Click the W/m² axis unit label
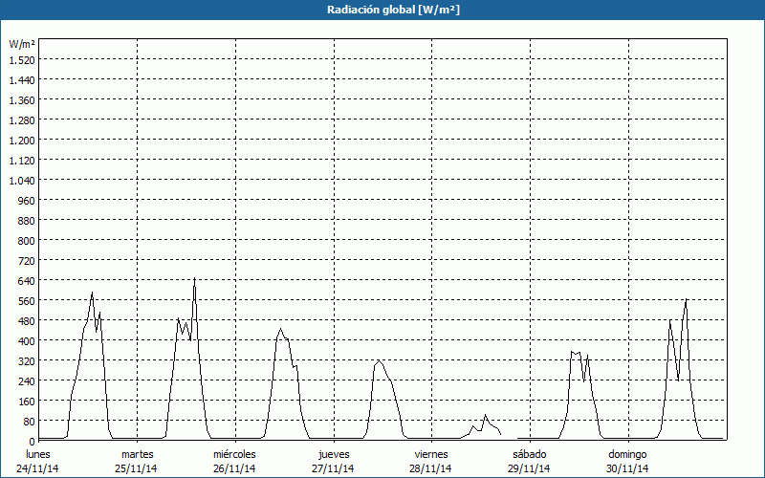The width and height of the screenshot is (765, 478). [x=22, y=44]
